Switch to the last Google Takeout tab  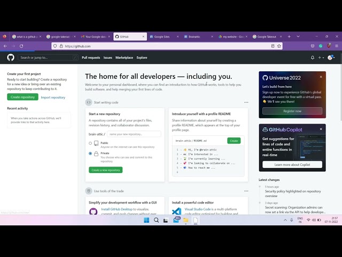pyautogui.click(x=267, y=36)
